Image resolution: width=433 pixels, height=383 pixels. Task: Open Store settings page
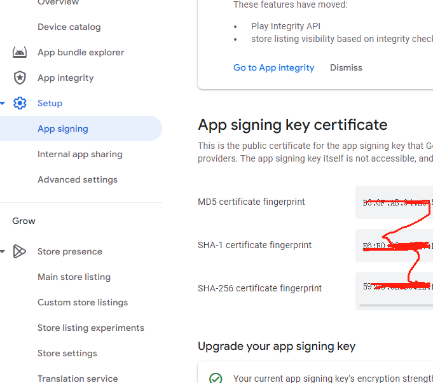67,353
